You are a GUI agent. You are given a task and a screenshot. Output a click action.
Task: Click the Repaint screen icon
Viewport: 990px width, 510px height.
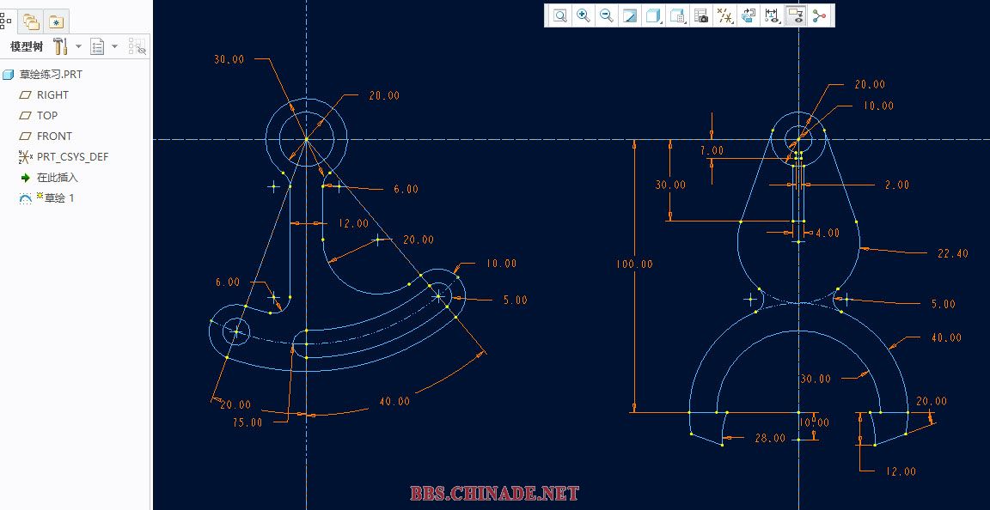[x=629, y=15]
